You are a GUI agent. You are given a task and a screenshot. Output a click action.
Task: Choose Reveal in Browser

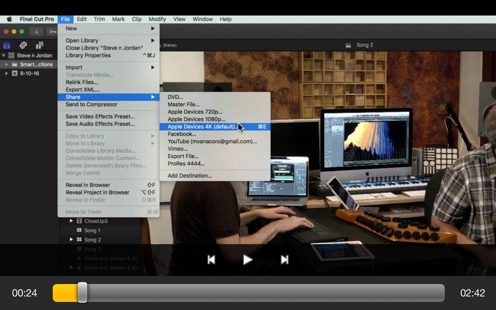[x=108, y=185]
